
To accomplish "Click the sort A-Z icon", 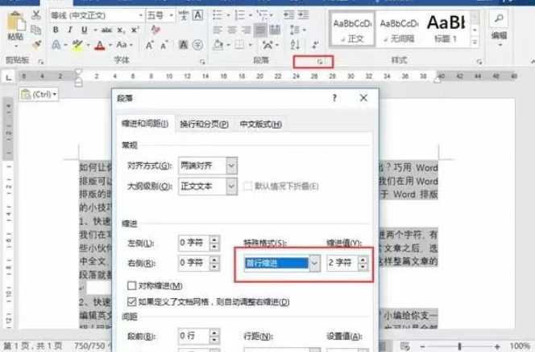I will point(295,44).
